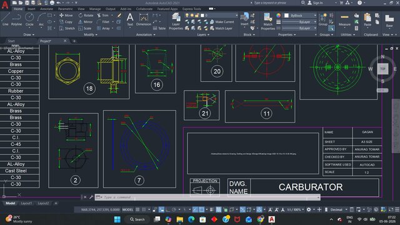The image size is (400, 225).
Task: Expand the Draw panel
Action: click(x=29, y=34)
